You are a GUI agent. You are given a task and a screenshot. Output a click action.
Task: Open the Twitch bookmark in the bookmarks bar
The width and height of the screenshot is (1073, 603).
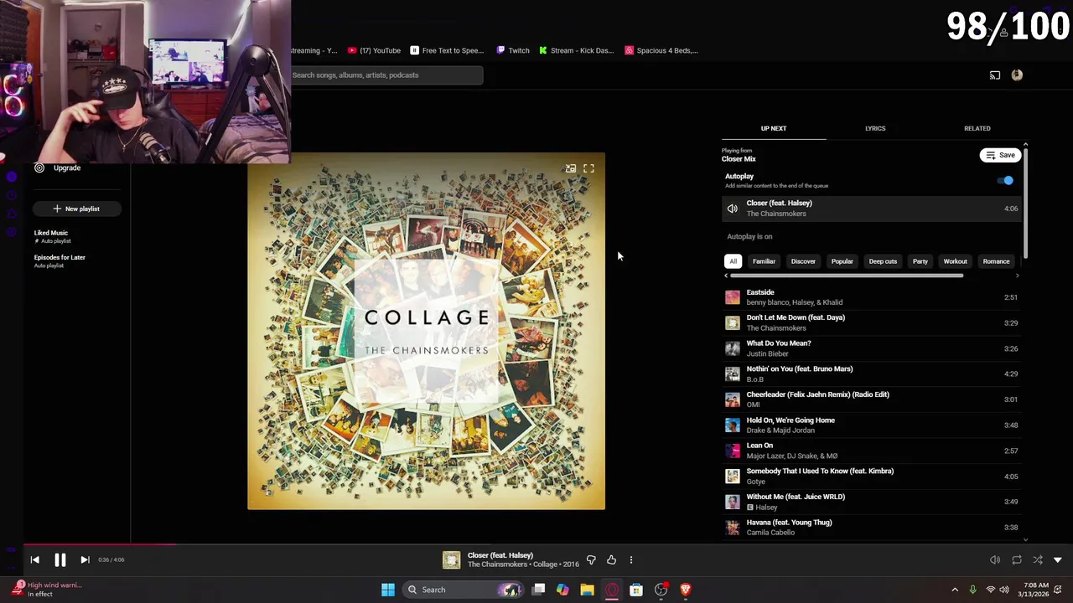[513, 50]
